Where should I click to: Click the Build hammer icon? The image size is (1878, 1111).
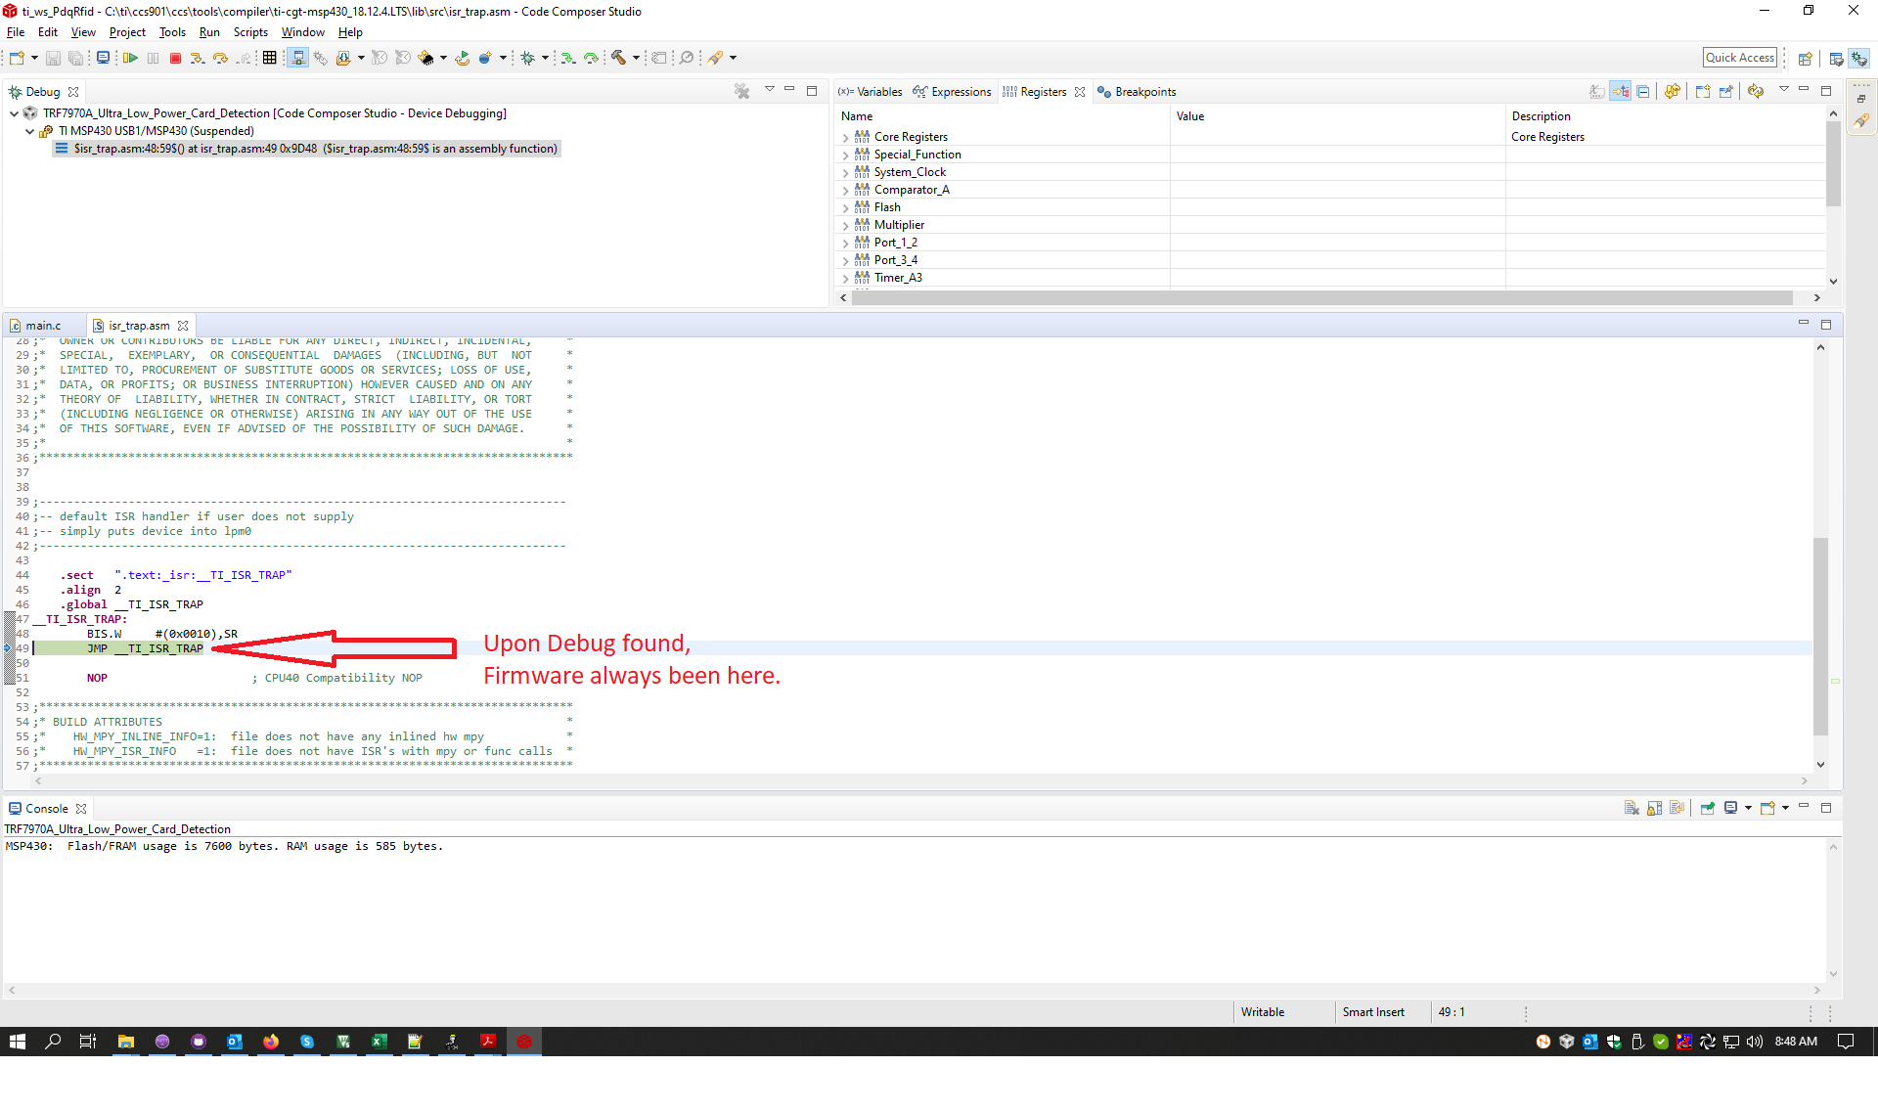click(618, 59)
